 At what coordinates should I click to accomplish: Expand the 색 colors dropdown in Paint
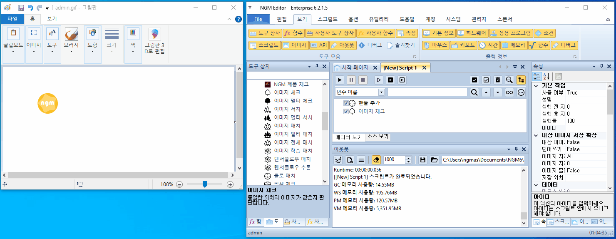tap(133, 45)
